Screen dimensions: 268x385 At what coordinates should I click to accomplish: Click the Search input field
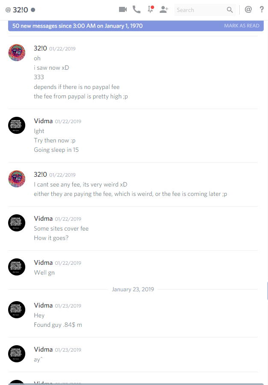click(205, 10)
